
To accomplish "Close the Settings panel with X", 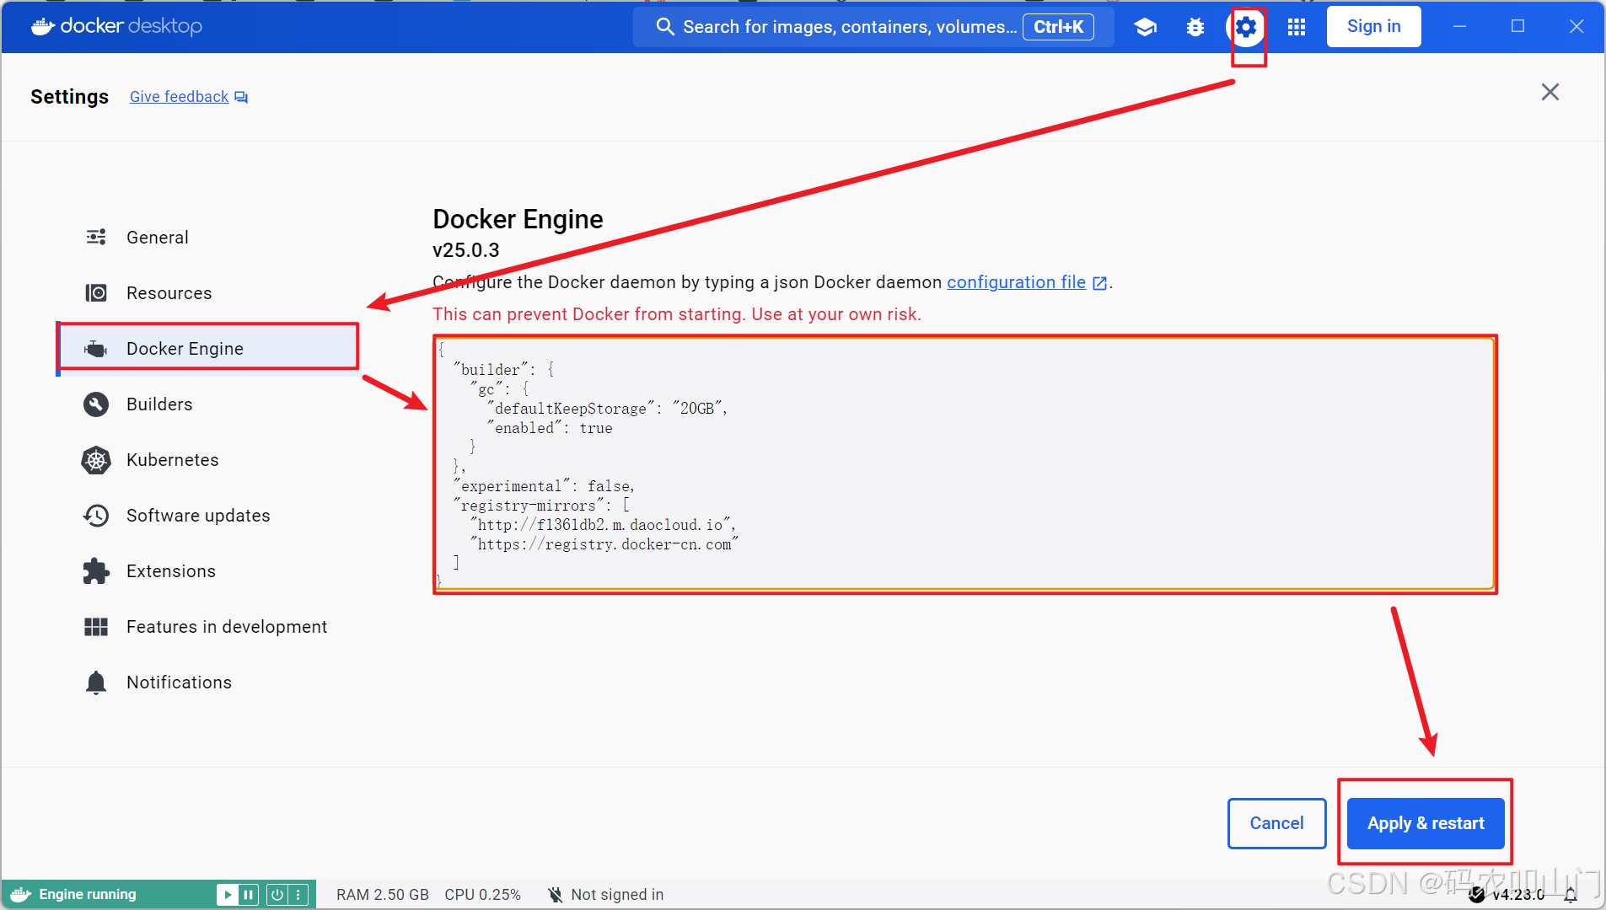I will pyautogui.click(x=1550, y=92).
